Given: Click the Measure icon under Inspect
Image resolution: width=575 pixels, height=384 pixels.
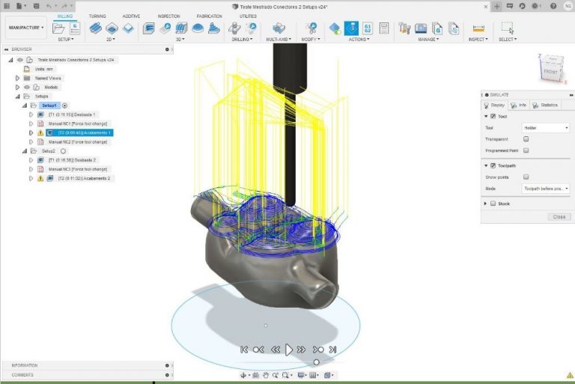Looking at the screenshot, I should (478, 28).
